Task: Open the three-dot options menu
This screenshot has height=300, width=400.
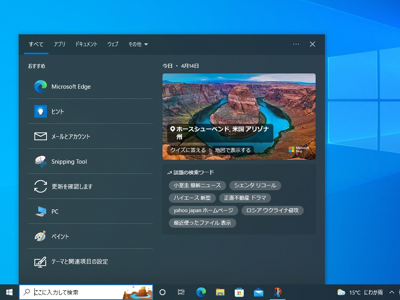Action: pyautogui.click(x=296, y=44)
